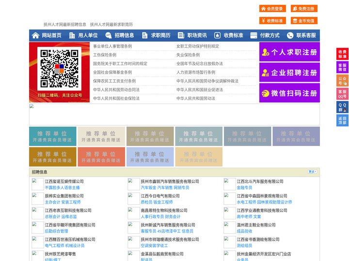Click the red-orange 推荐单位 banner
349x261 pixels.
[x=101, y=157]
